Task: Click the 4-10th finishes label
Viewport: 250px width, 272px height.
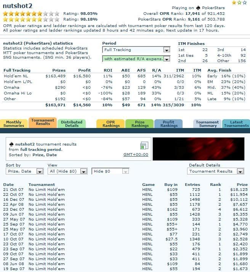Action: [224, 56]
